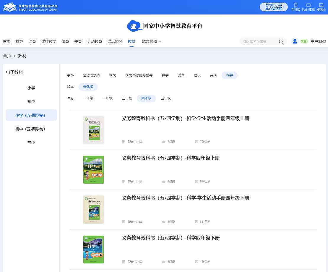Open the 推荐 nav tab
The height and width of the screenshot is (272, 328).
(19, 41)
